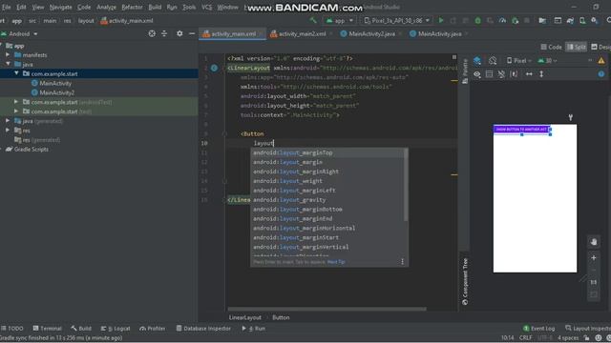Open the File menu

click(x=7, y=7)
